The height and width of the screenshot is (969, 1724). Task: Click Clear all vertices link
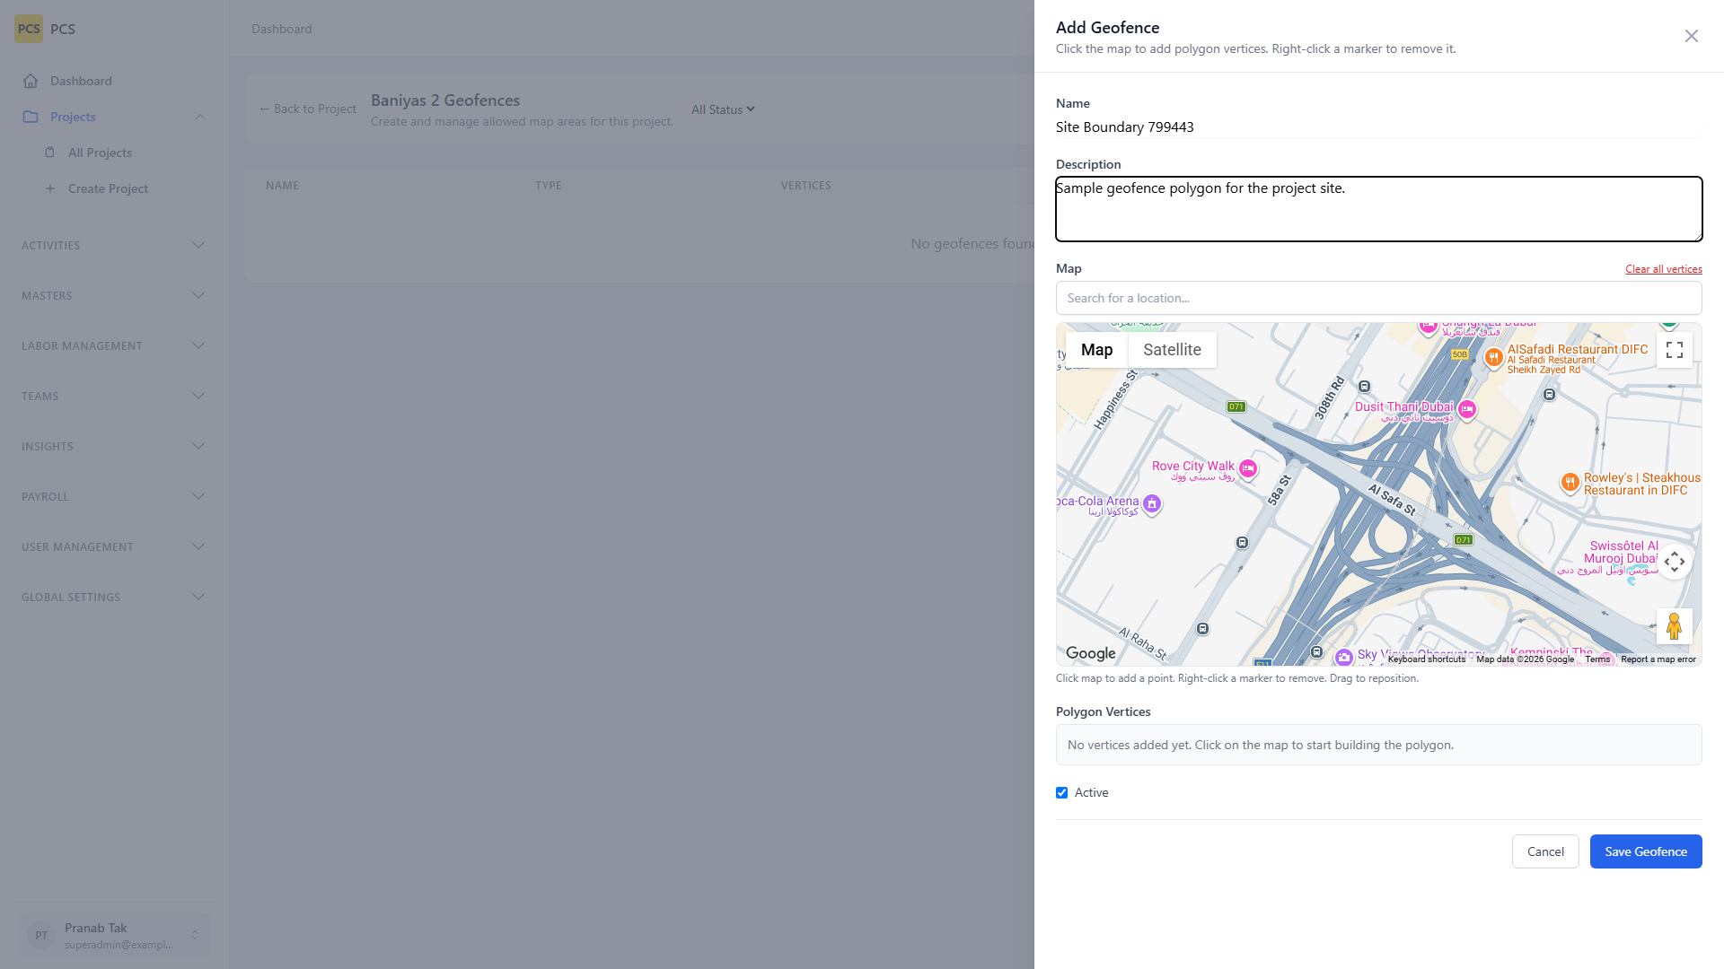(x=1663, y=269)
